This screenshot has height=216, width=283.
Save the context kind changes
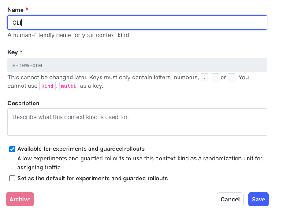[258, 199]
